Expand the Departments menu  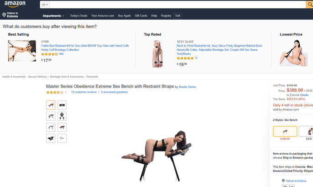[53, 16]
